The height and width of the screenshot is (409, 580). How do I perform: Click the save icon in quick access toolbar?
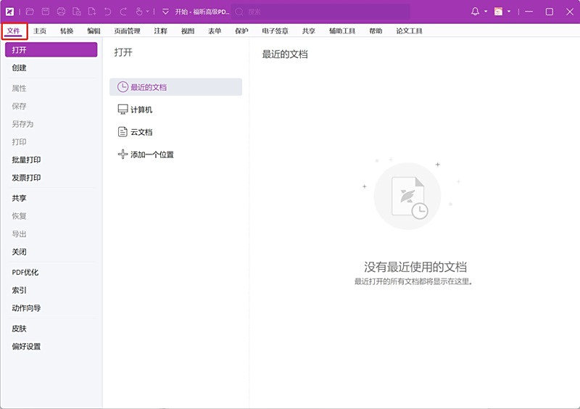pos(46,12)
